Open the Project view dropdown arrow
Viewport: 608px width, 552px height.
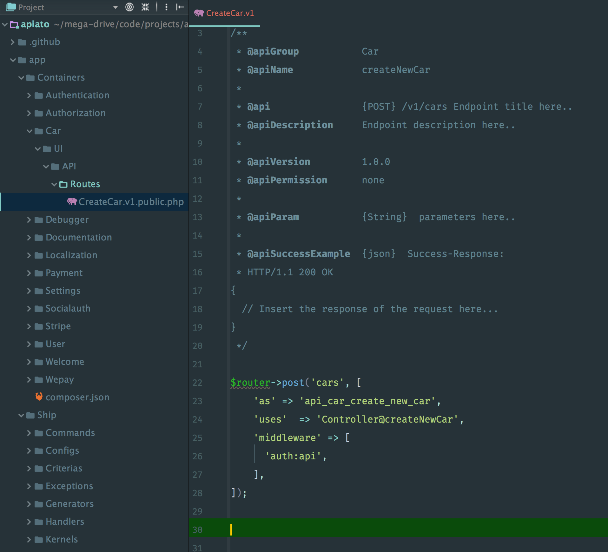coord(115,7)
